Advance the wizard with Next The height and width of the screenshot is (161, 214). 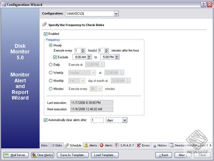point(183,155)
